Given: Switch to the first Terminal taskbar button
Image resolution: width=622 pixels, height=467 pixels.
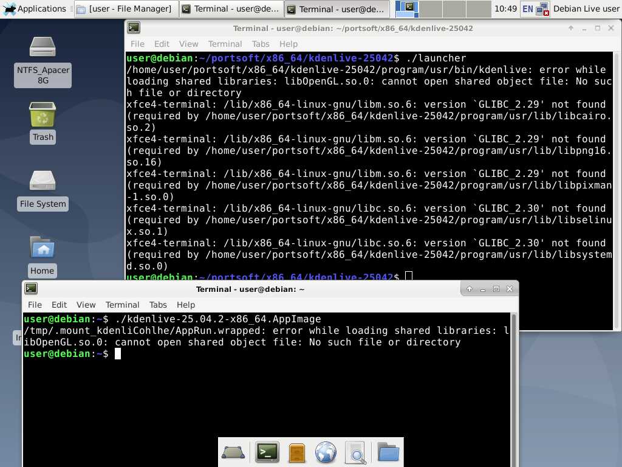Looking at the screenshot, I should 231,9.
